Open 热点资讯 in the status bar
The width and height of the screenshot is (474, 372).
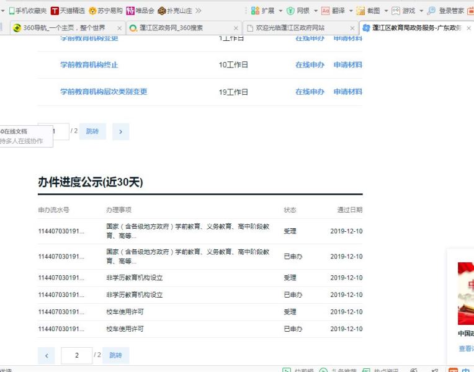(x=380, y=370)
